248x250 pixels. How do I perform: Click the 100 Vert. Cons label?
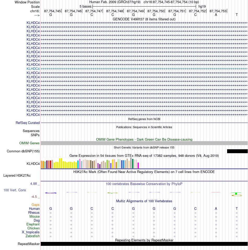pyautogui.click(x=15, y=190)
